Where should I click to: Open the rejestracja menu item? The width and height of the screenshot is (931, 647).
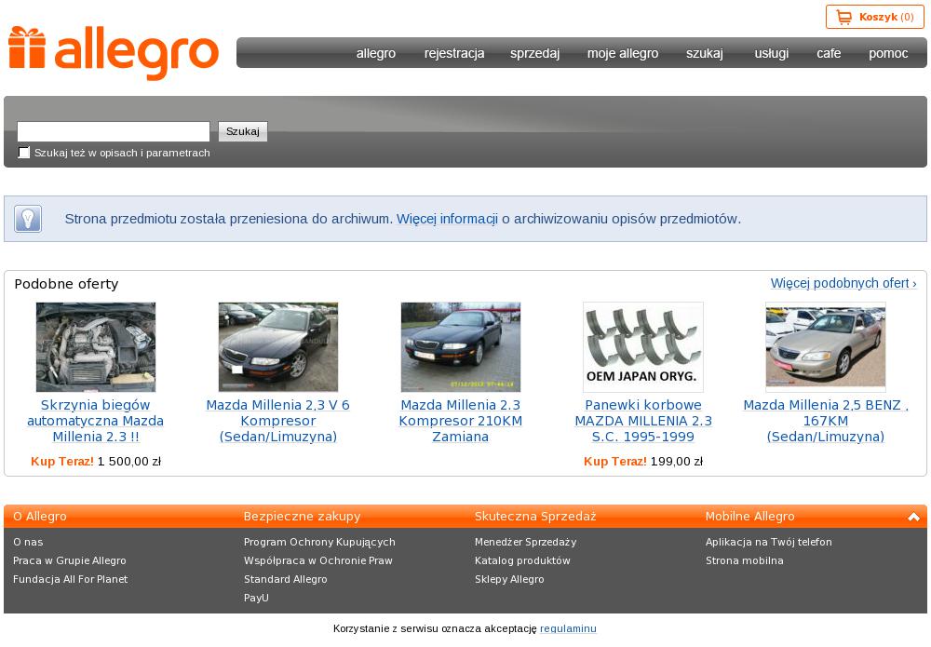(x=454, y=53)
